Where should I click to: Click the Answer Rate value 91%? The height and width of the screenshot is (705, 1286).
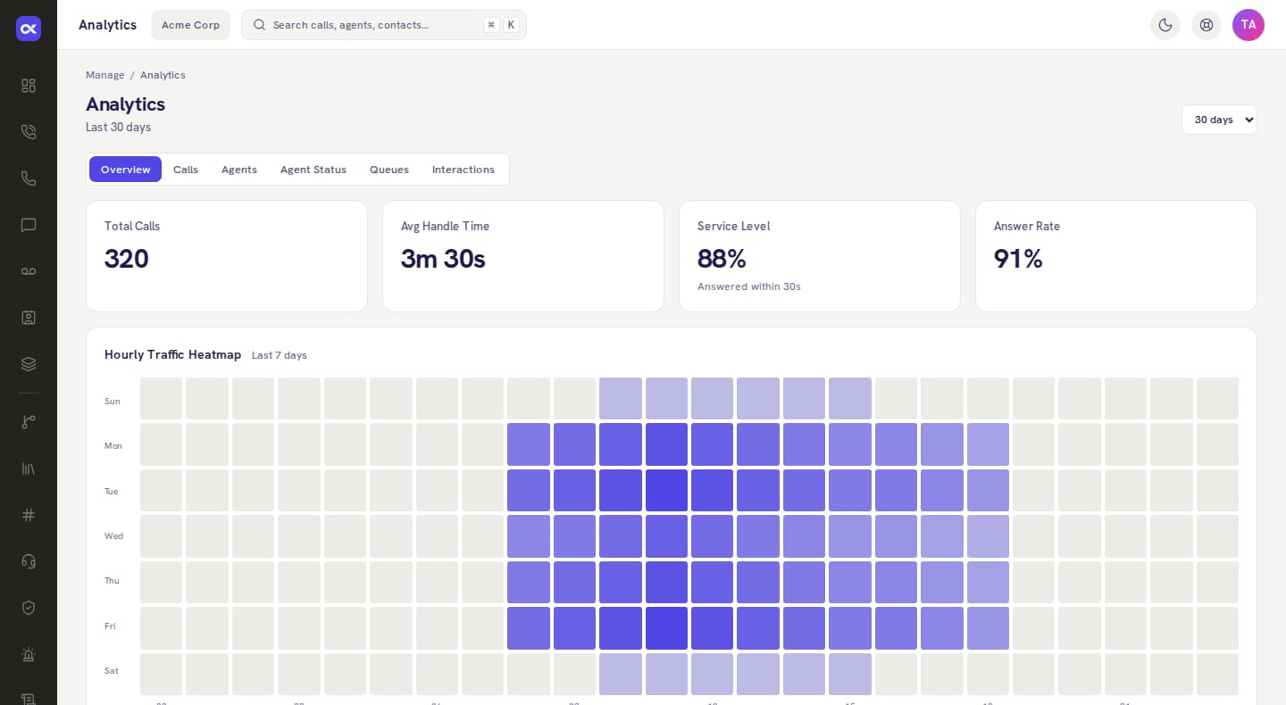click(x=1018, y=259)
